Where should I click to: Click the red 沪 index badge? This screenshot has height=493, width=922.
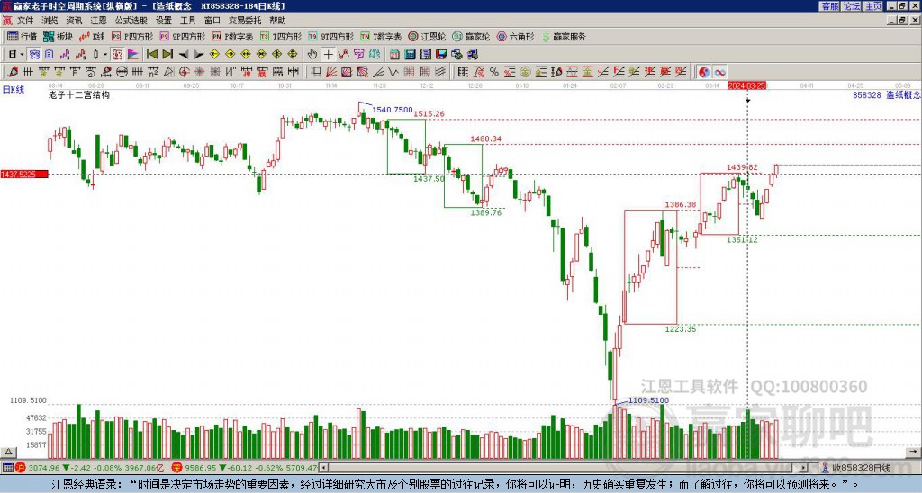point(21,468)
